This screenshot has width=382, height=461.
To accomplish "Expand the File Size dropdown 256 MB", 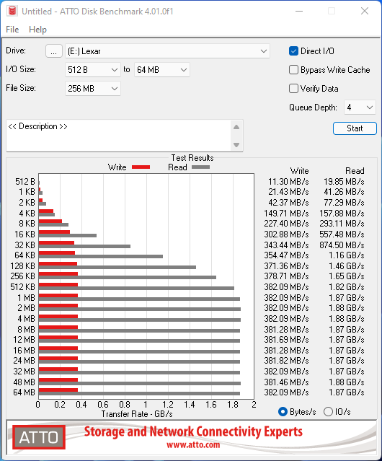I will point(92,89).
